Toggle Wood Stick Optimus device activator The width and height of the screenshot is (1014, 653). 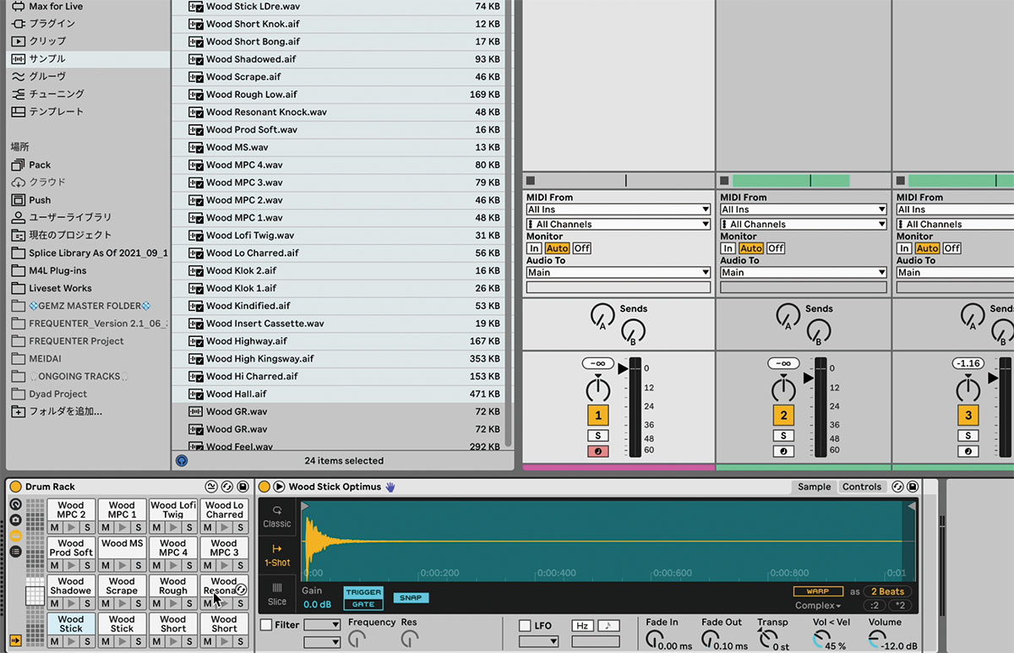tap(264, 487)
